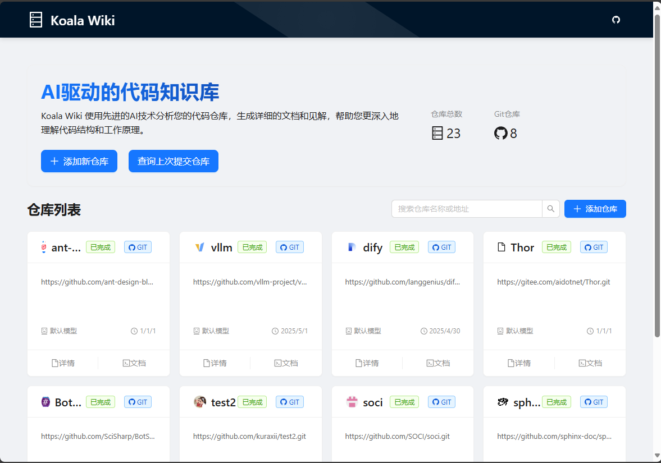661x463 pixels.
Task: Open 详情 for the ant- repository
Action: (63, 363)
